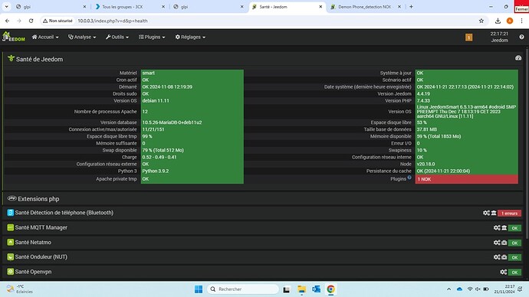Open the dashboard gauge icon beside Santé de Jeedom
Viewport: 529px width, 297px height.
(x=518, y=58)
